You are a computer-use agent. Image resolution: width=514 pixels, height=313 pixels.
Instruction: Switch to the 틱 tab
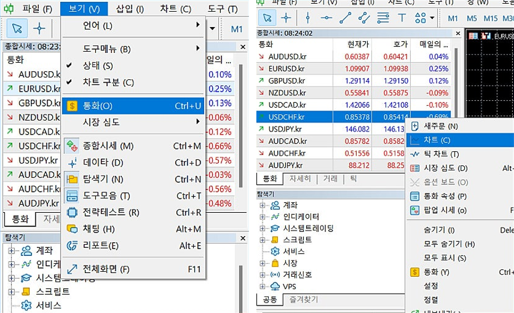coord(354,178)
